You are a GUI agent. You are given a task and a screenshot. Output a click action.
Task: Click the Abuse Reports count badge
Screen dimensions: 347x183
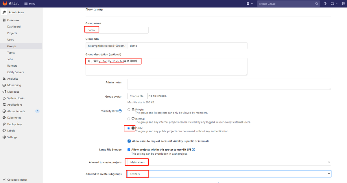(x=37, y=111)
